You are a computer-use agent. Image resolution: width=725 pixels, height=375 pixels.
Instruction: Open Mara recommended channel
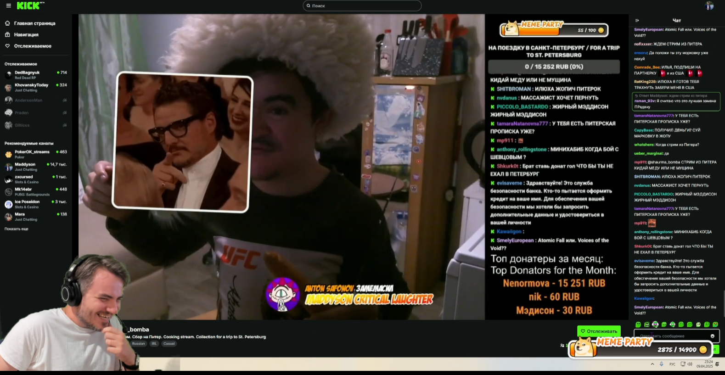click(36, 216)
